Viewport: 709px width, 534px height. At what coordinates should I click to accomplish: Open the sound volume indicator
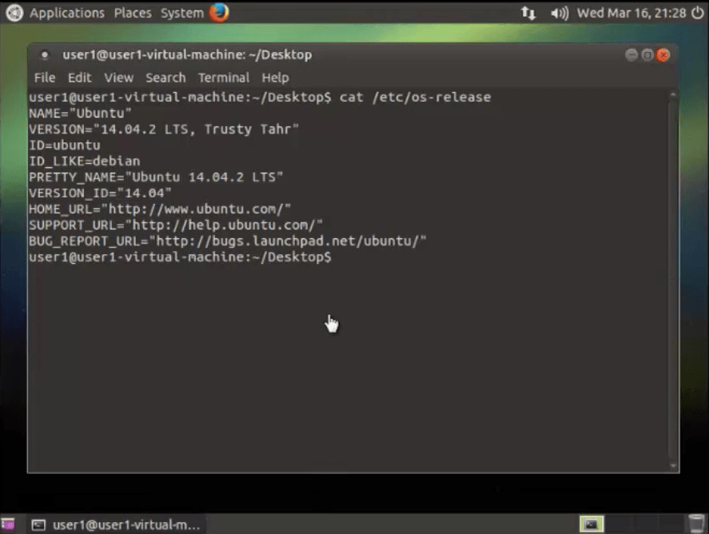click(560, 13)
